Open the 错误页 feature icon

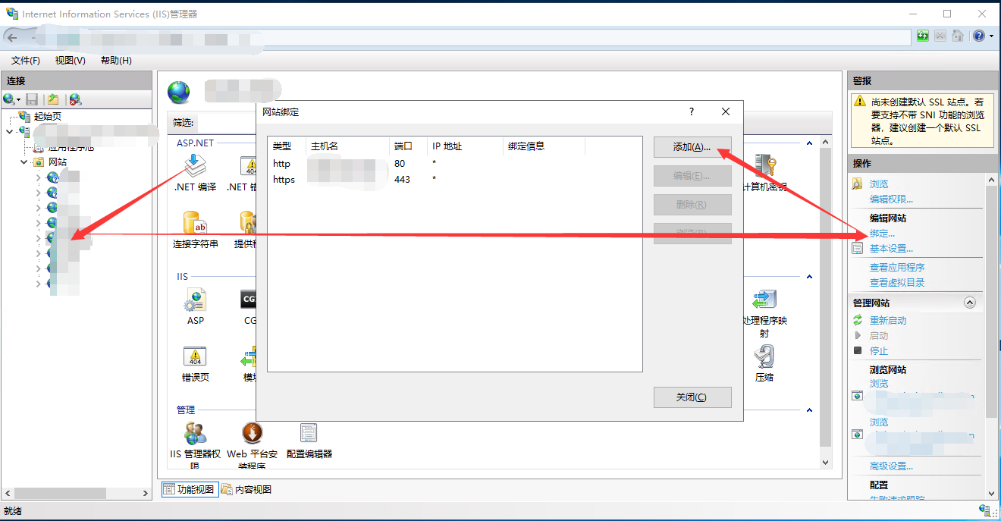[x=196, y=356]
